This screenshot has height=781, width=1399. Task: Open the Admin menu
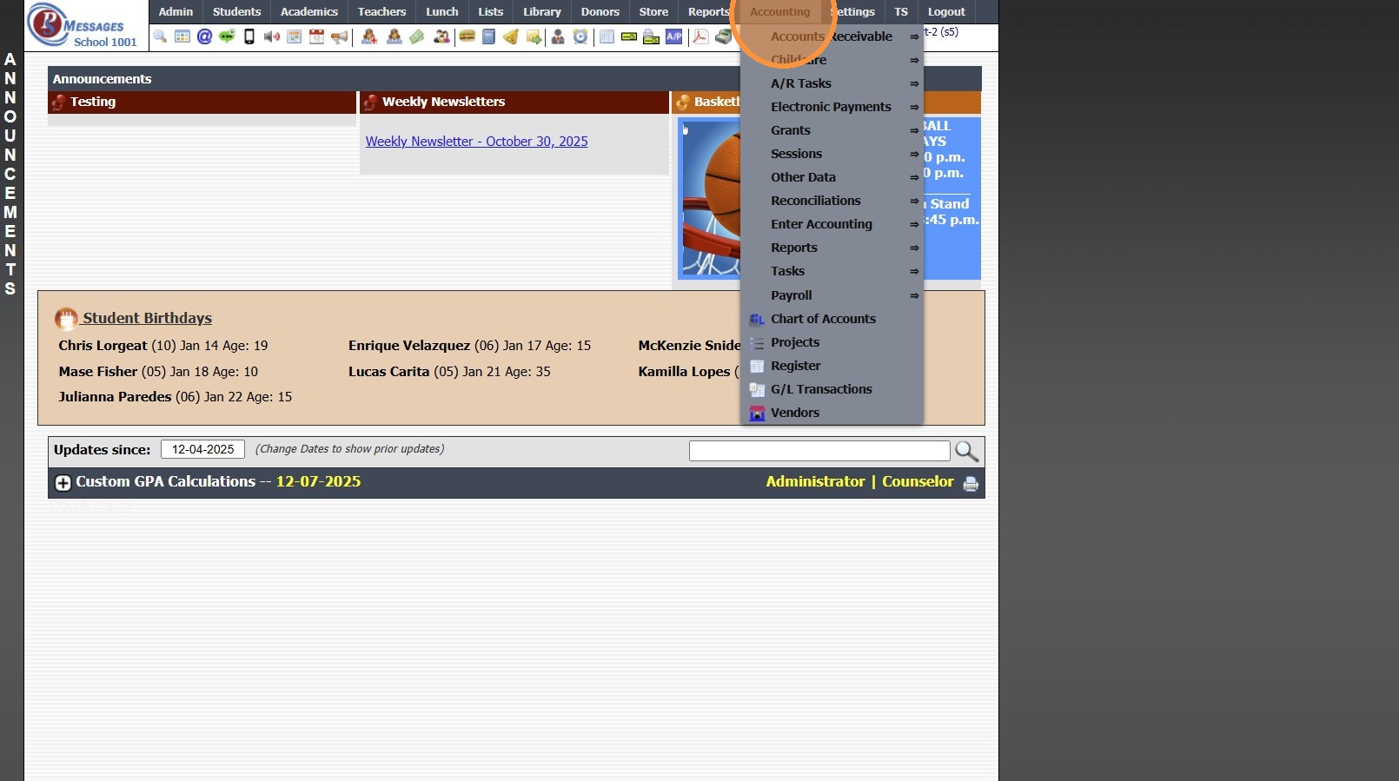[x=176, y=12]
